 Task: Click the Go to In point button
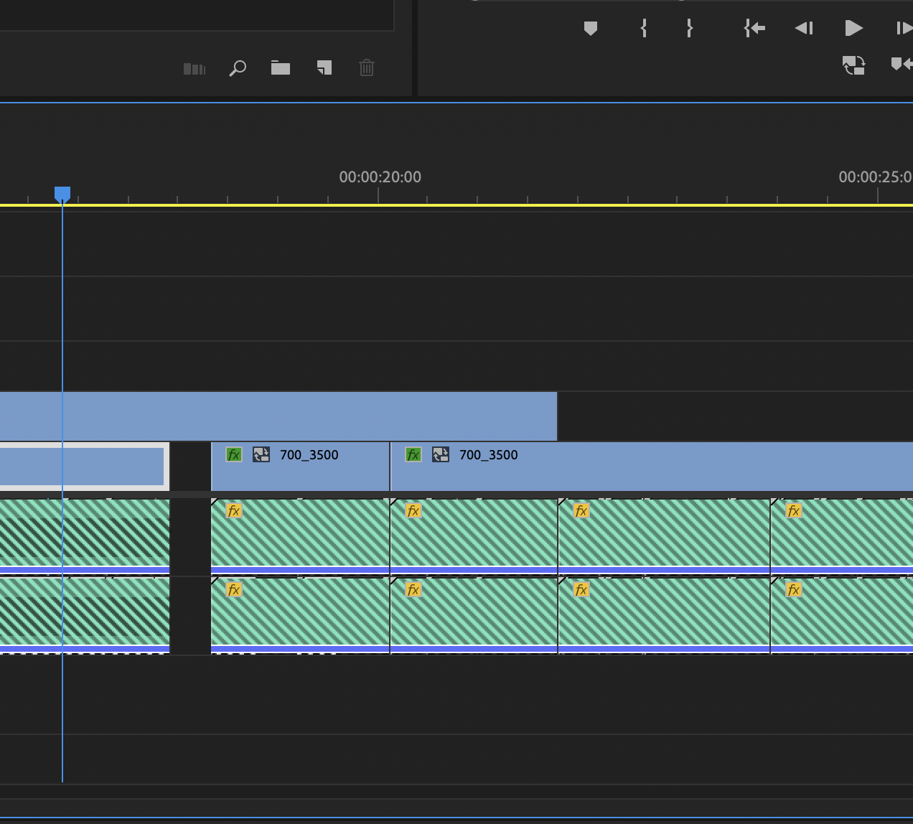click(x=754, y=29)
